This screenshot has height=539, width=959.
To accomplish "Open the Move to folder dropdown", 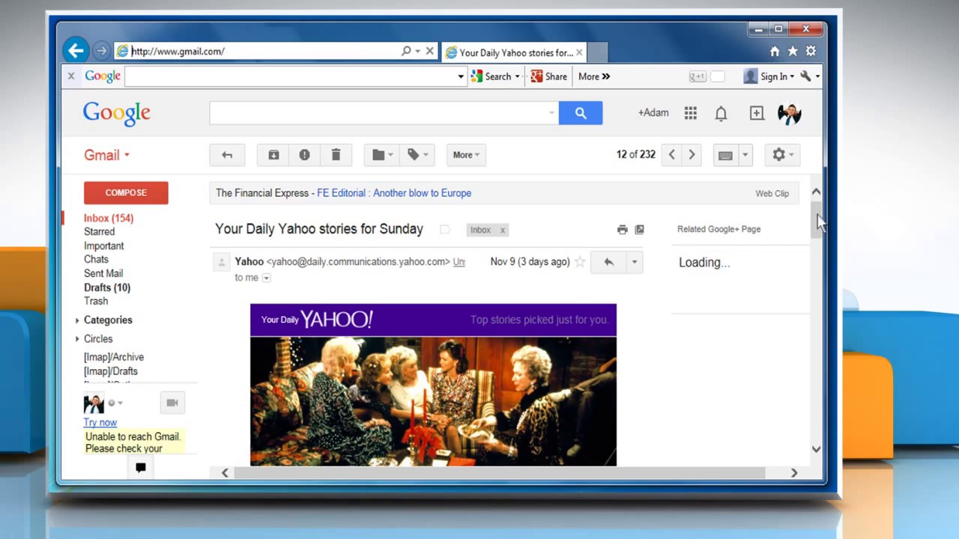I will pyautogui.click(x=382, y=155).
